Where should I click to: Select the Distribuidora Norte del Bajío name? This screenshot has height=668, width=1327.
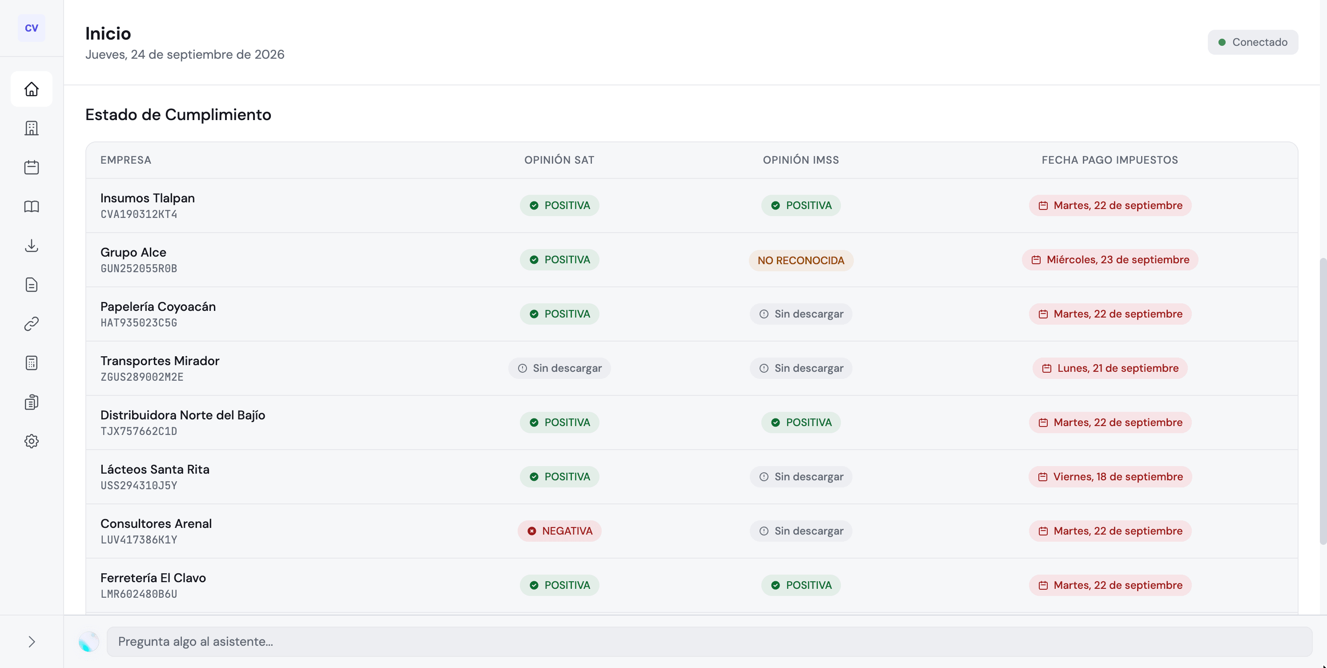[183, 415]
